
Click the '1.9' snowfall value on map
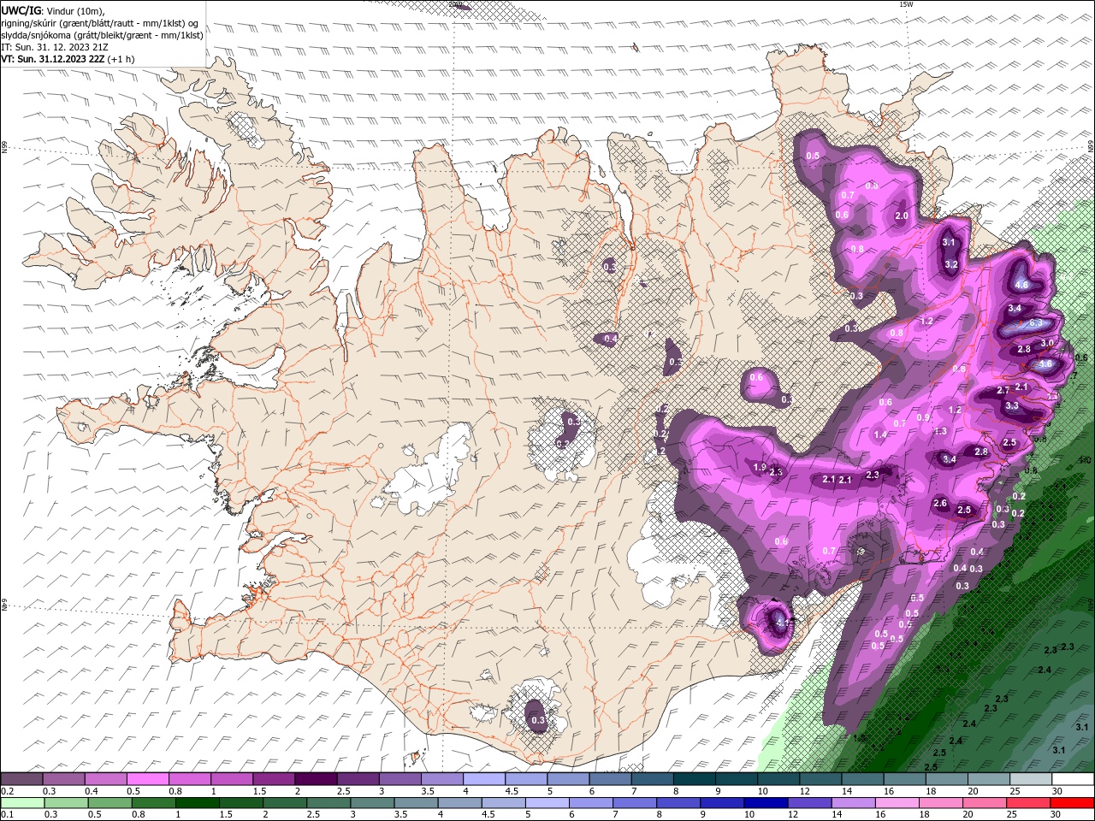pos(760,467)
